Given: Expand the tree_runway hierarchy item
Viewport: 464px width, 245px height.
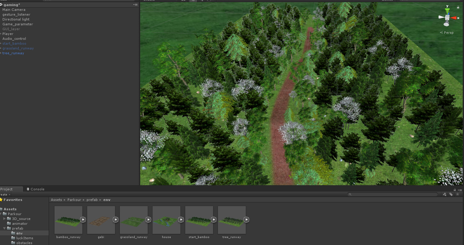Looking at the screenshot, I should coord(1,53).
